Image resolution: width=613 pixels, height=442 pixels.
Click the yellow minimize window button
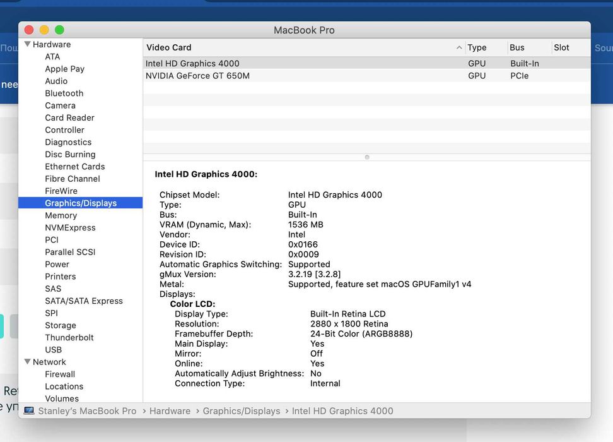coord(44,30)
